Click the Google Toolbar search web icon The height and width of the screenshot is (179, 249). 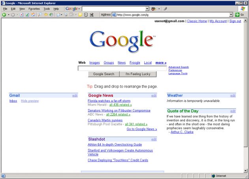(154, 9)
